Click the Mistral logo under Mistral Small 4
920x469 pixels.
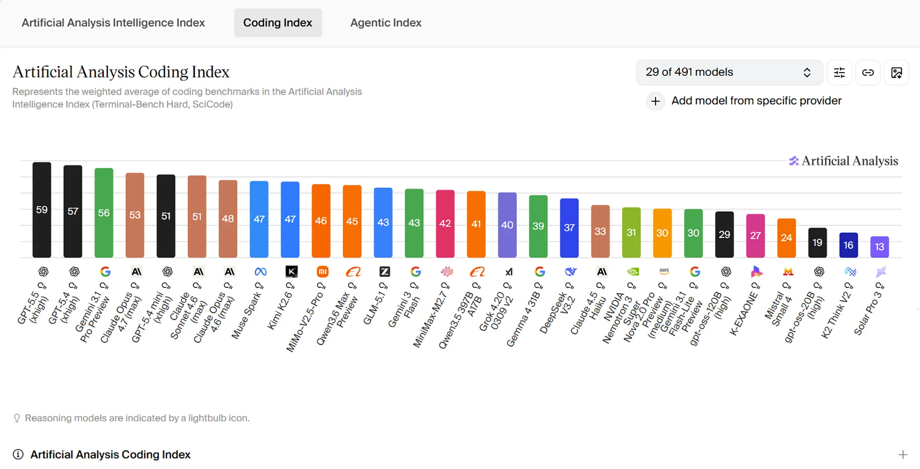[788, 272]
